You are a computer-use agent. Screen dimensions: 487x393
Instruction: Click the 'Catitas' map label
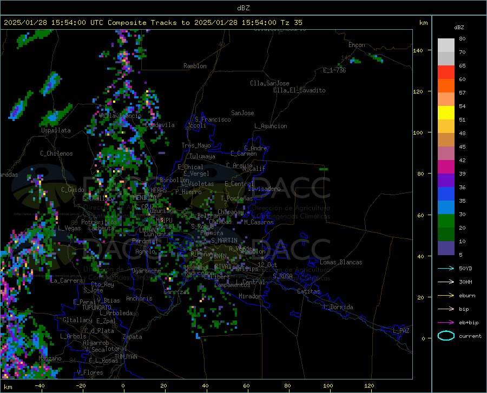pos(308,291)
